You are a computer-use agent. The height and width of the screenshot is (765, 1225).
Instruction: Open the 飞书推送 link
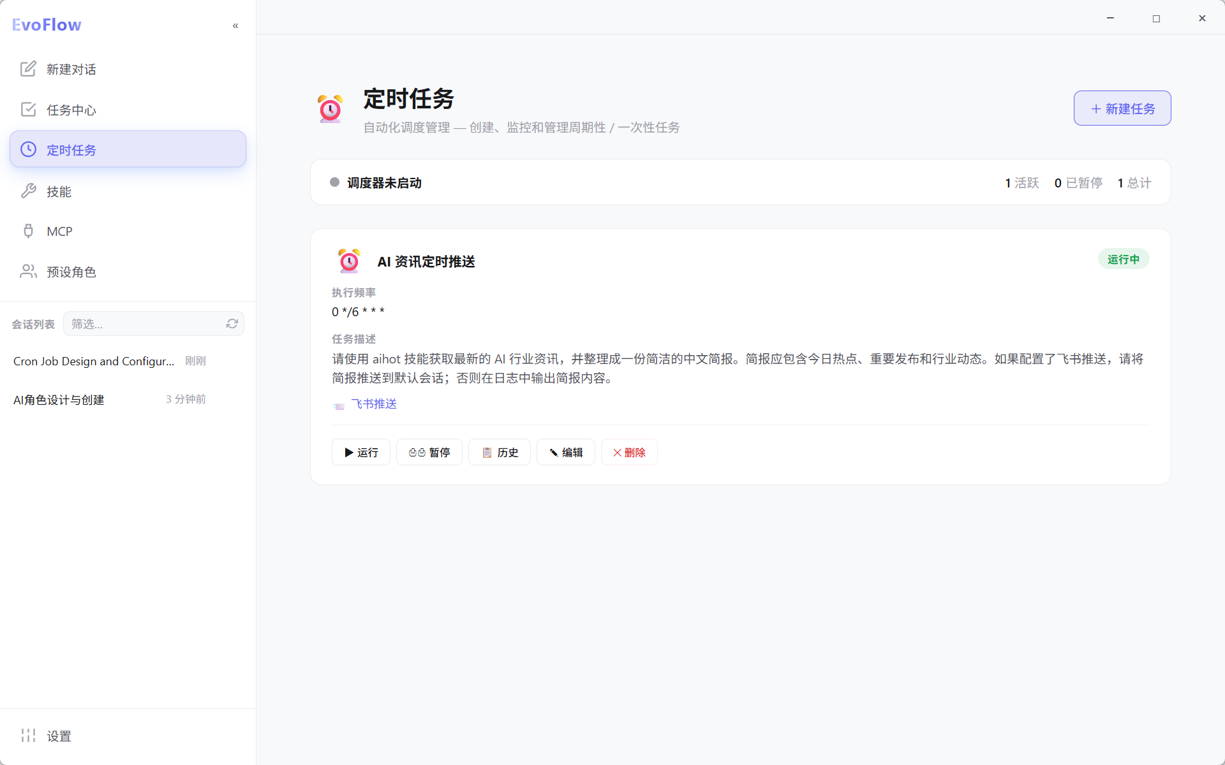[x=374, y=404]
